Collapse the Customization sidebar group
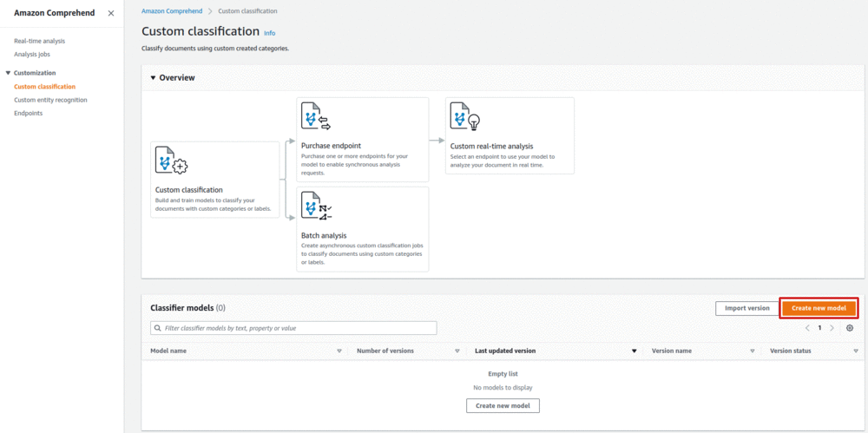The height and width of the screenshot is (433, 868). 8,73
